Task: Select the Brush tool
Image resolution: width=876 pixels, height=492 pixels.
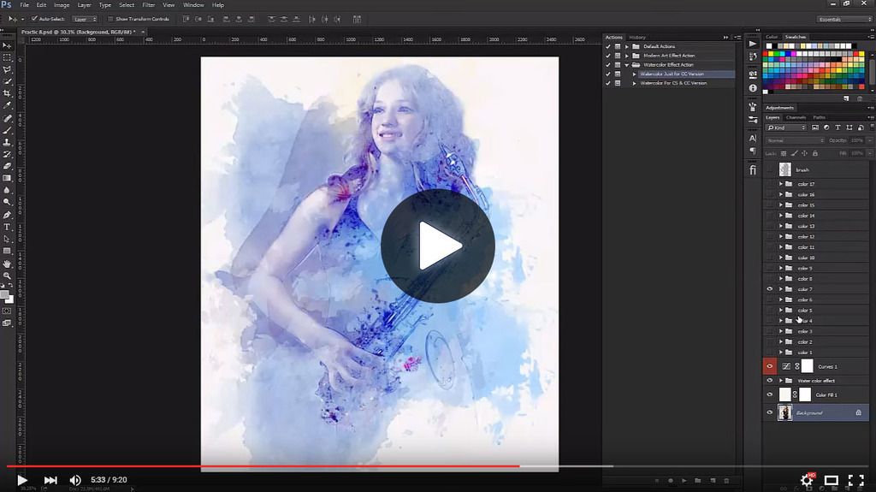Action: tap(7, 130)
